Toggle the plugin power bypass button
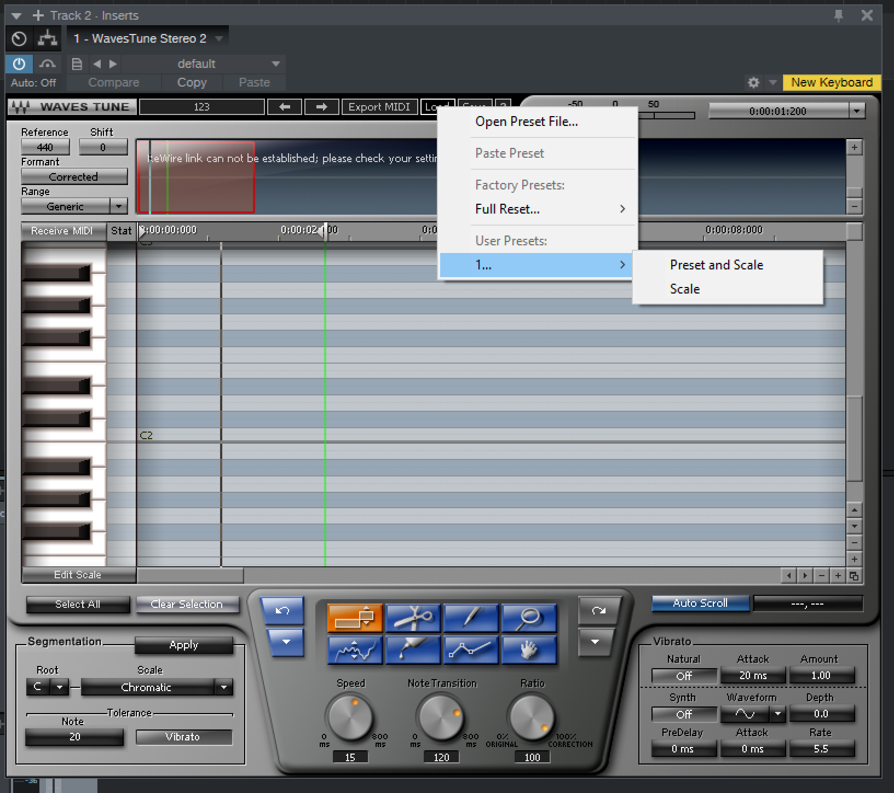Screen dimensions: 894x793 19,64
